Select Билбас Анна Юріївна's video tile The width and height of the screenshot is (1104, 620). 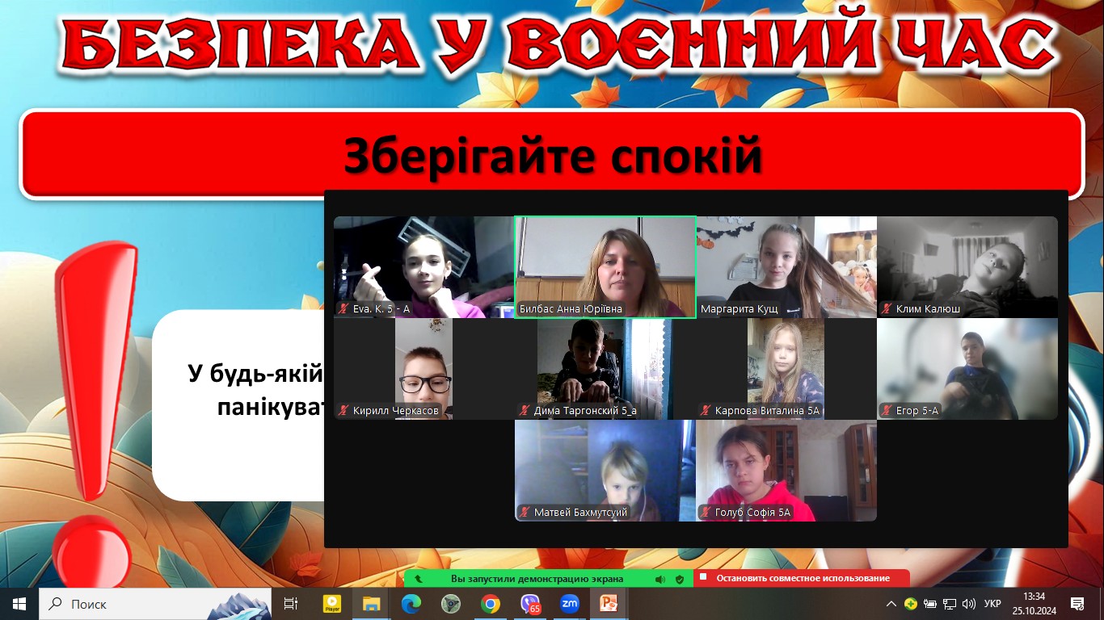pyautogui.click(x=605, y=266)
